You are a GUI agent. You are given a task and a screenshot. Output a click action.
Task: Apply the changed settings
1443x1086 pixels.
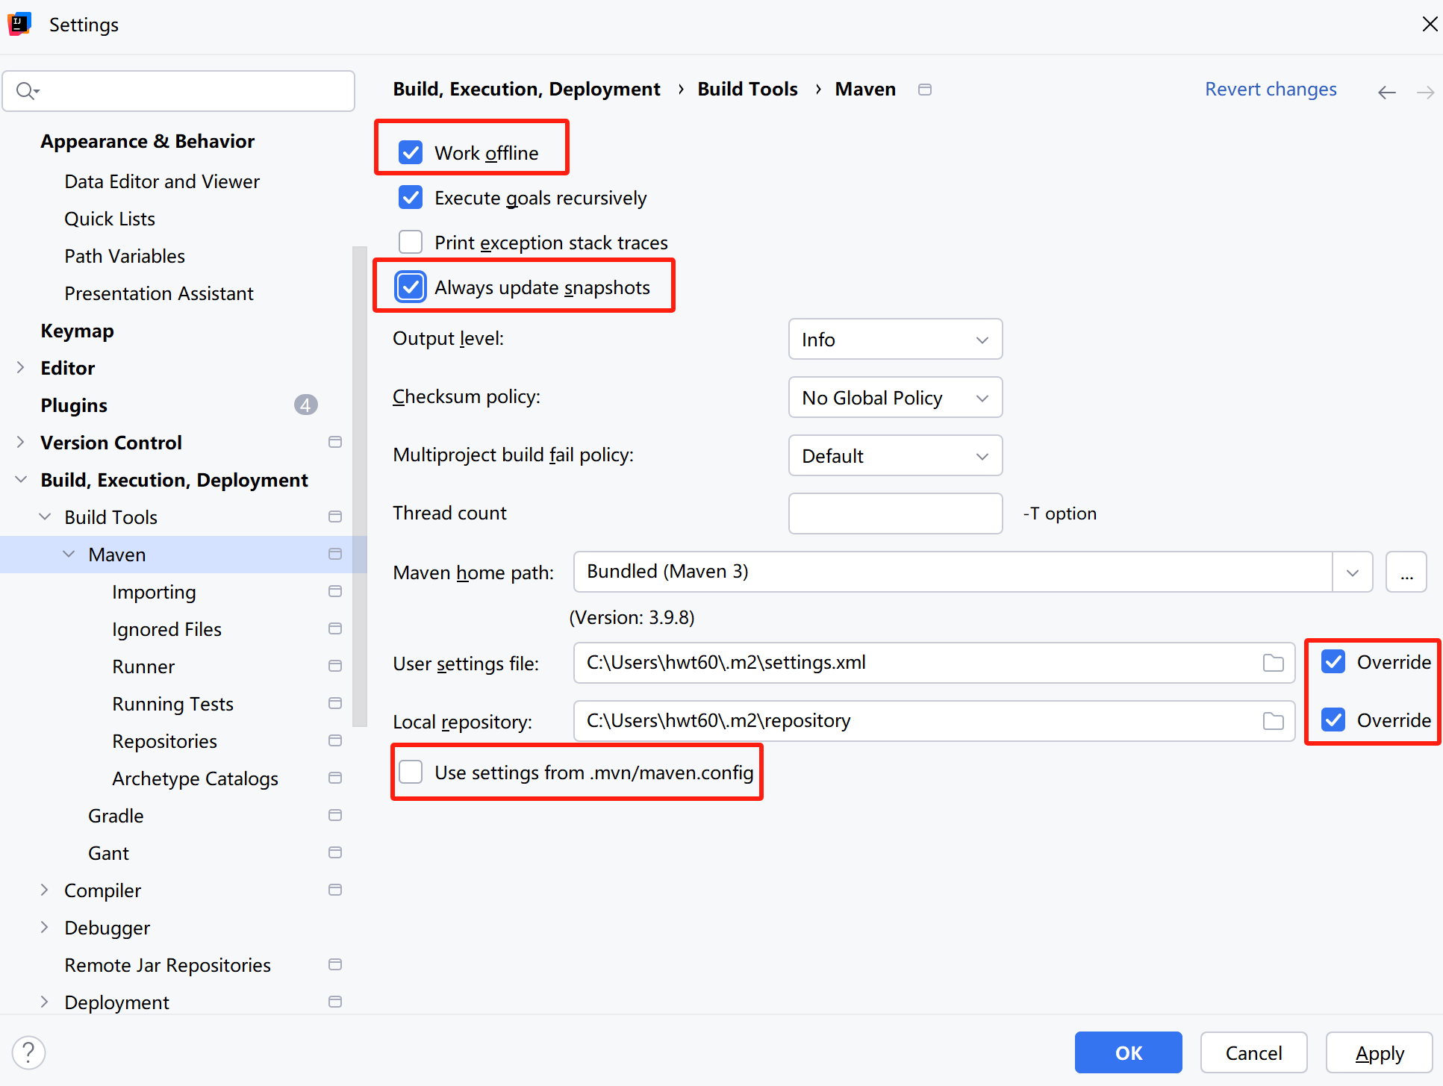pos(1379,1052)
